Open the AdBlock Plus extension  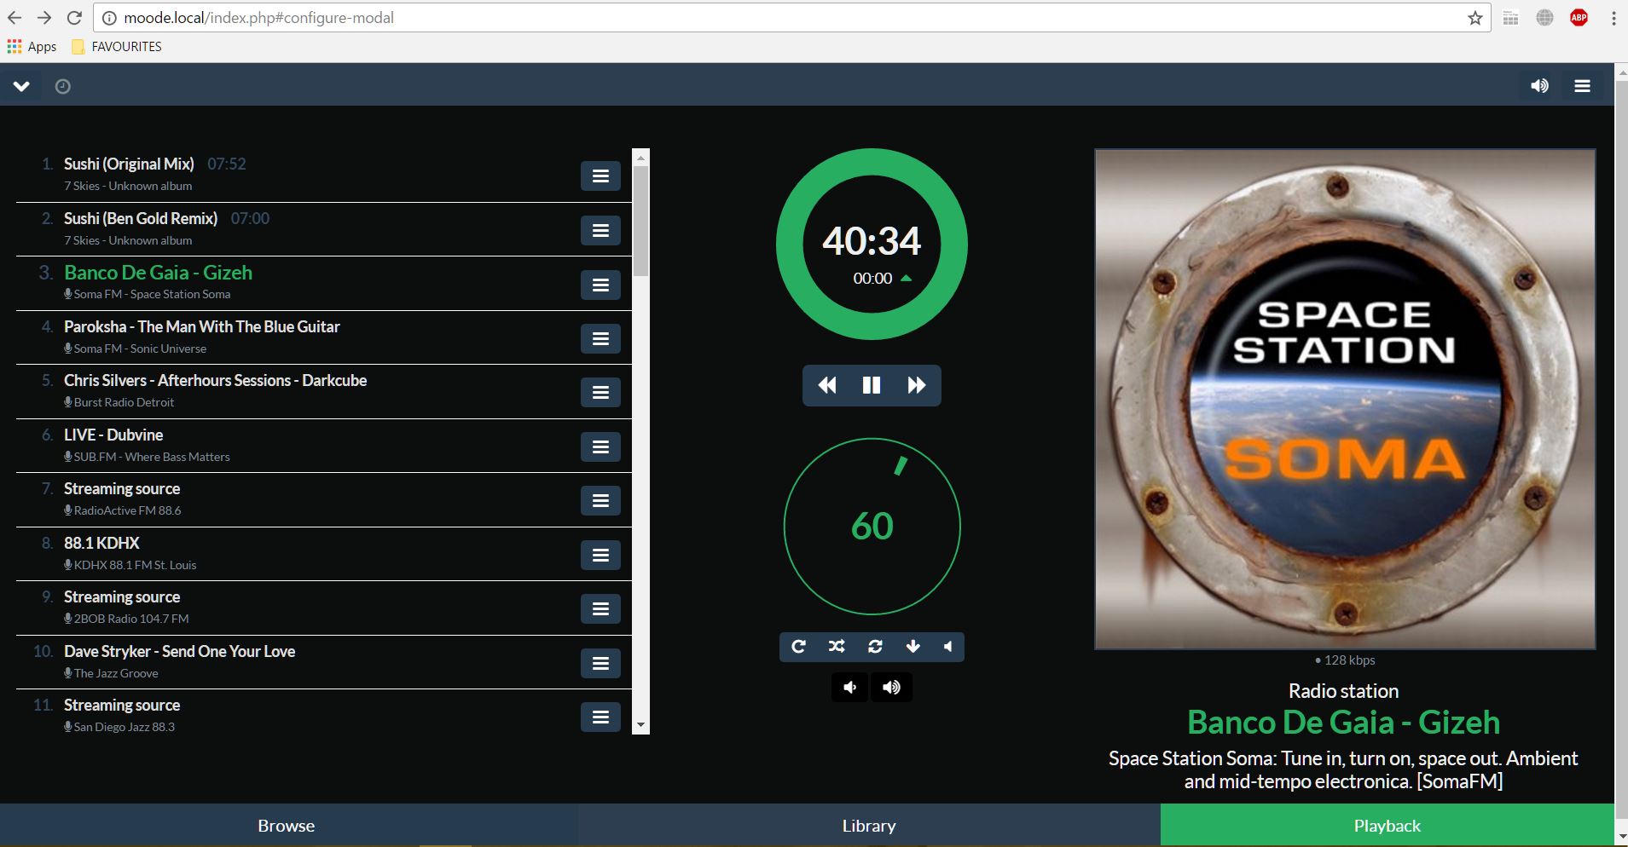[x=1579, y=18]
